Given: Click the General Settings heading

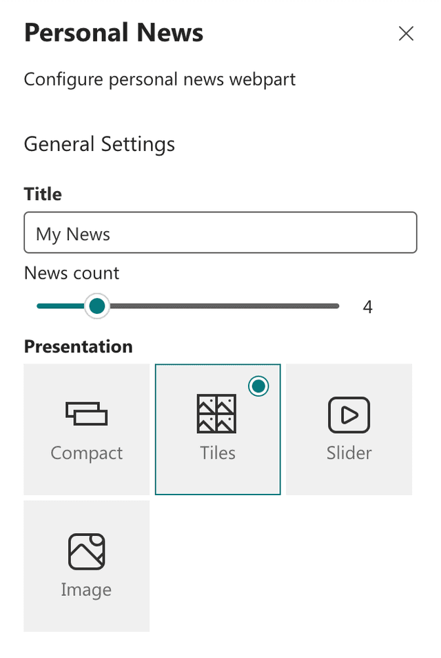Looking at the screenshot, I should (99, 144).
